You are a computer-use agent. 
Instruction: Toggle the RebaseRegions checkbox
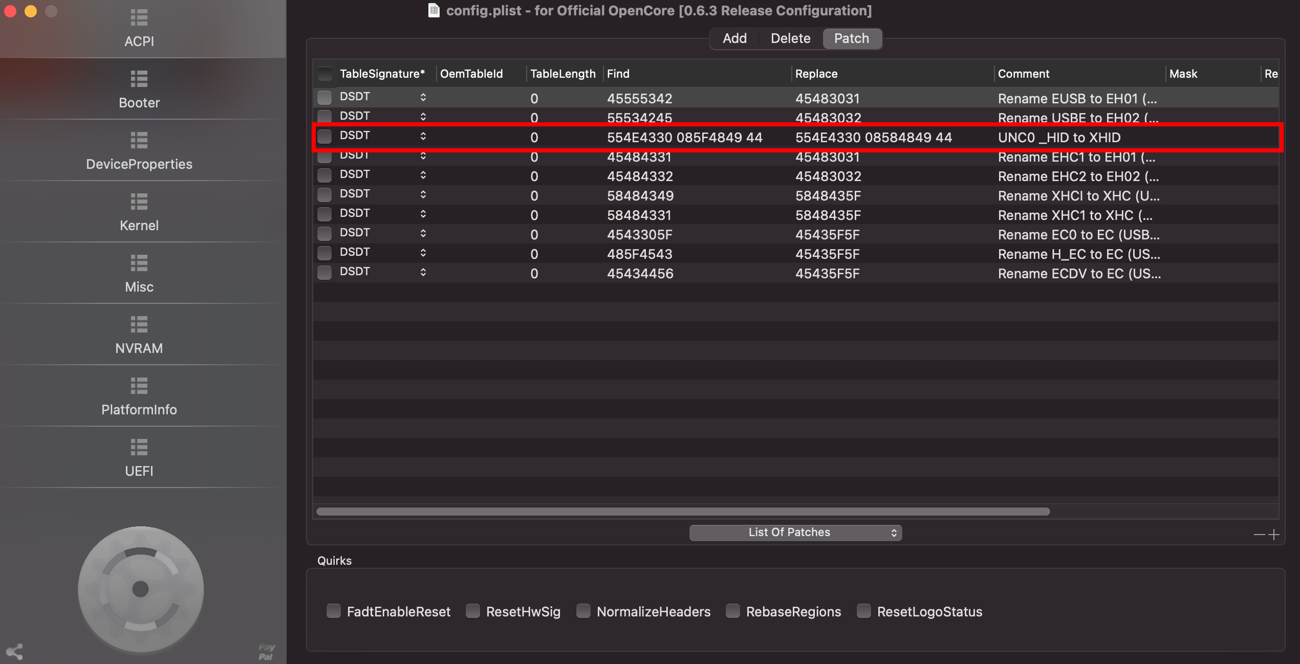coord(733,611)
